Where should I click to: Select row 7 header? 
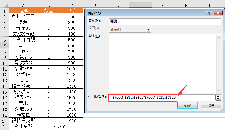coord(5,45)
